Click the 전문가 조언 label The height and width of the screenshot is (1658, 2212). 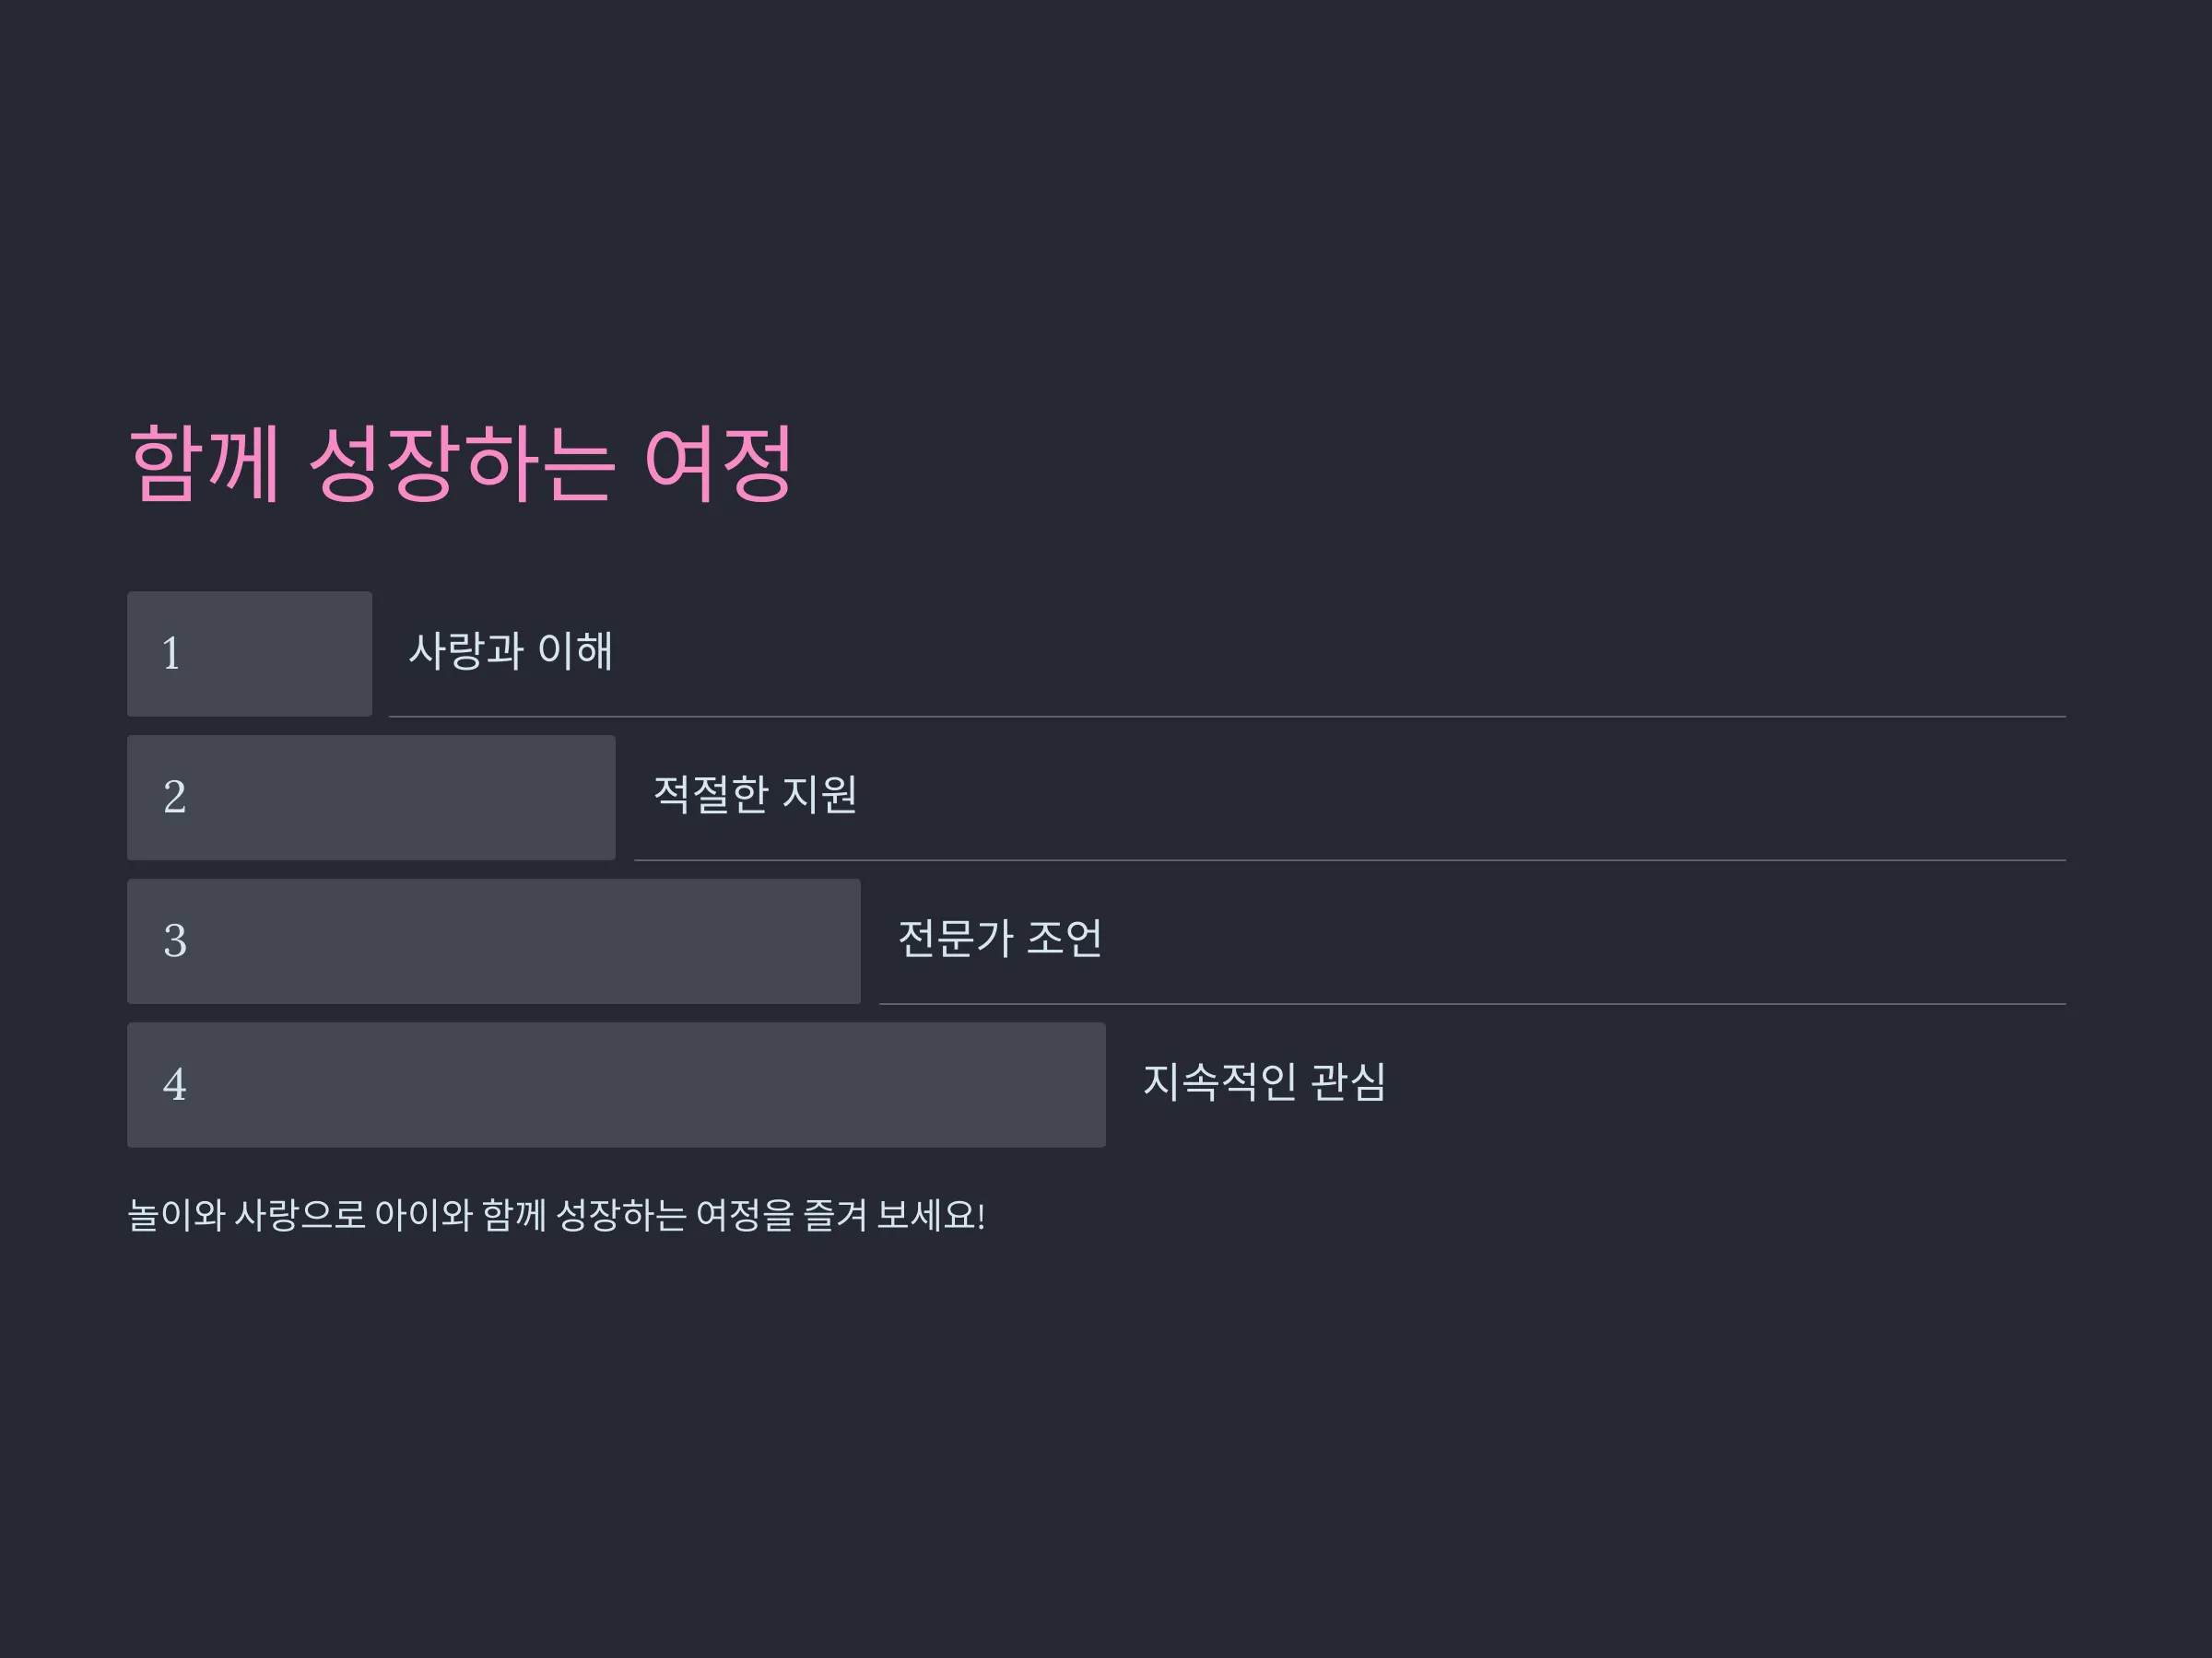1000,939
